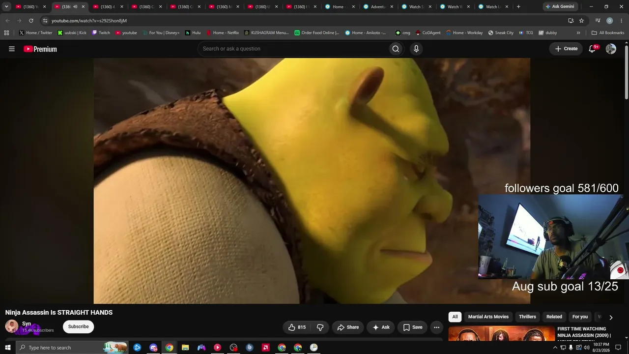Click Ask Gemini in Chrome

(x=560, y=7)
